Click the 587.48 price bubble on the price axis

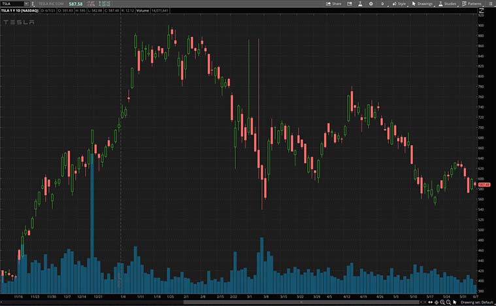pos(484,184)
